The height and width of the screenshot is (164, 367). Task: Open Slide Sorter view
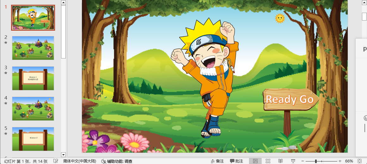[268, 161]
